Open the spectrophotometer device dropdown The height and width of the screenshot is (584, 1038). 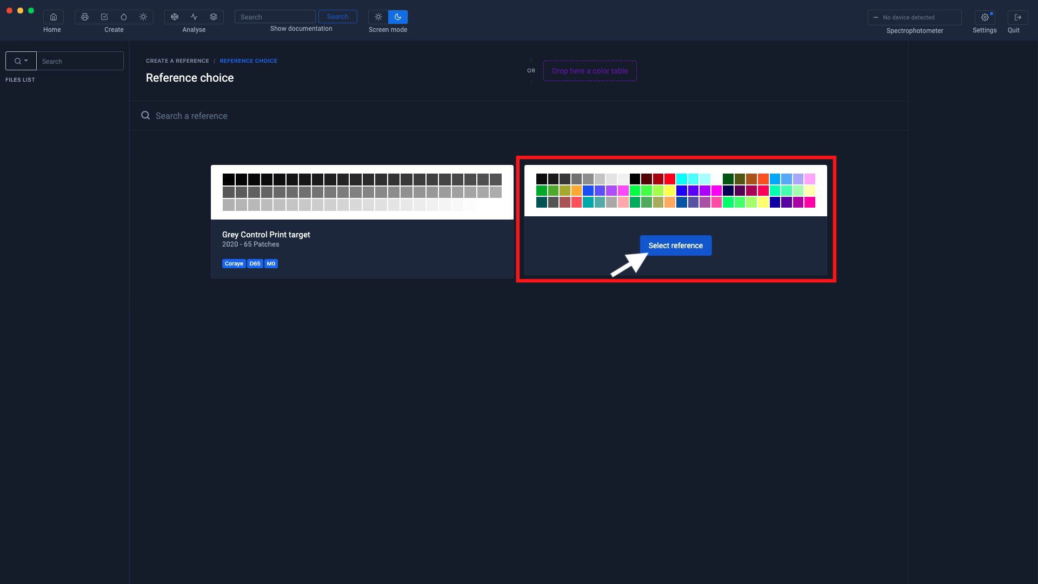click(x=915, y=17)
